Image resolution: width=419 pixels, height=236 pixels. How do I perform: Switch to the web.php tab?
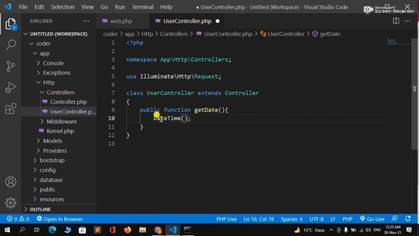tap(121, 21)
